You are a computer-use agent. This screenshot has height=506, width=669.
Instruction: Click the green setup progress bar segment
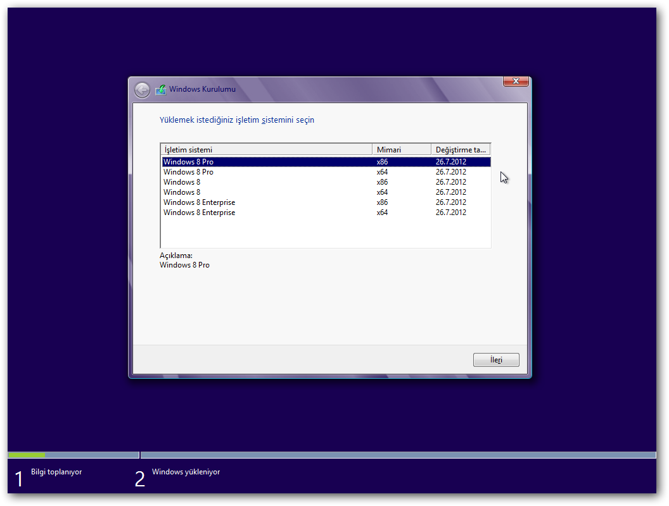point(27,455)
